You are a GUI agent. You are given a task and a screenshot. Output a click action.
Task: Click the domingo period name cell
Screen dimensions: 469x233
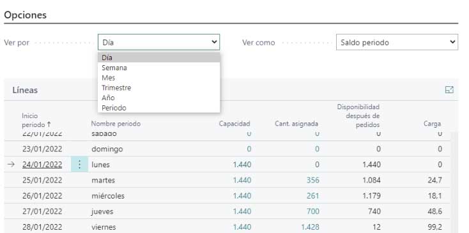(107, 149)
